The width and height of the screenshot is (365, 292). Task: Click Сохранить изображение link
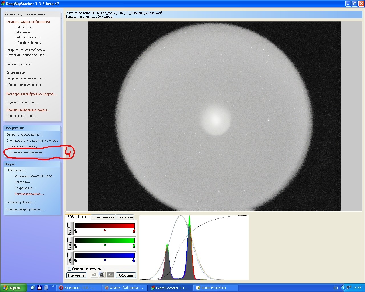(26, 152)
